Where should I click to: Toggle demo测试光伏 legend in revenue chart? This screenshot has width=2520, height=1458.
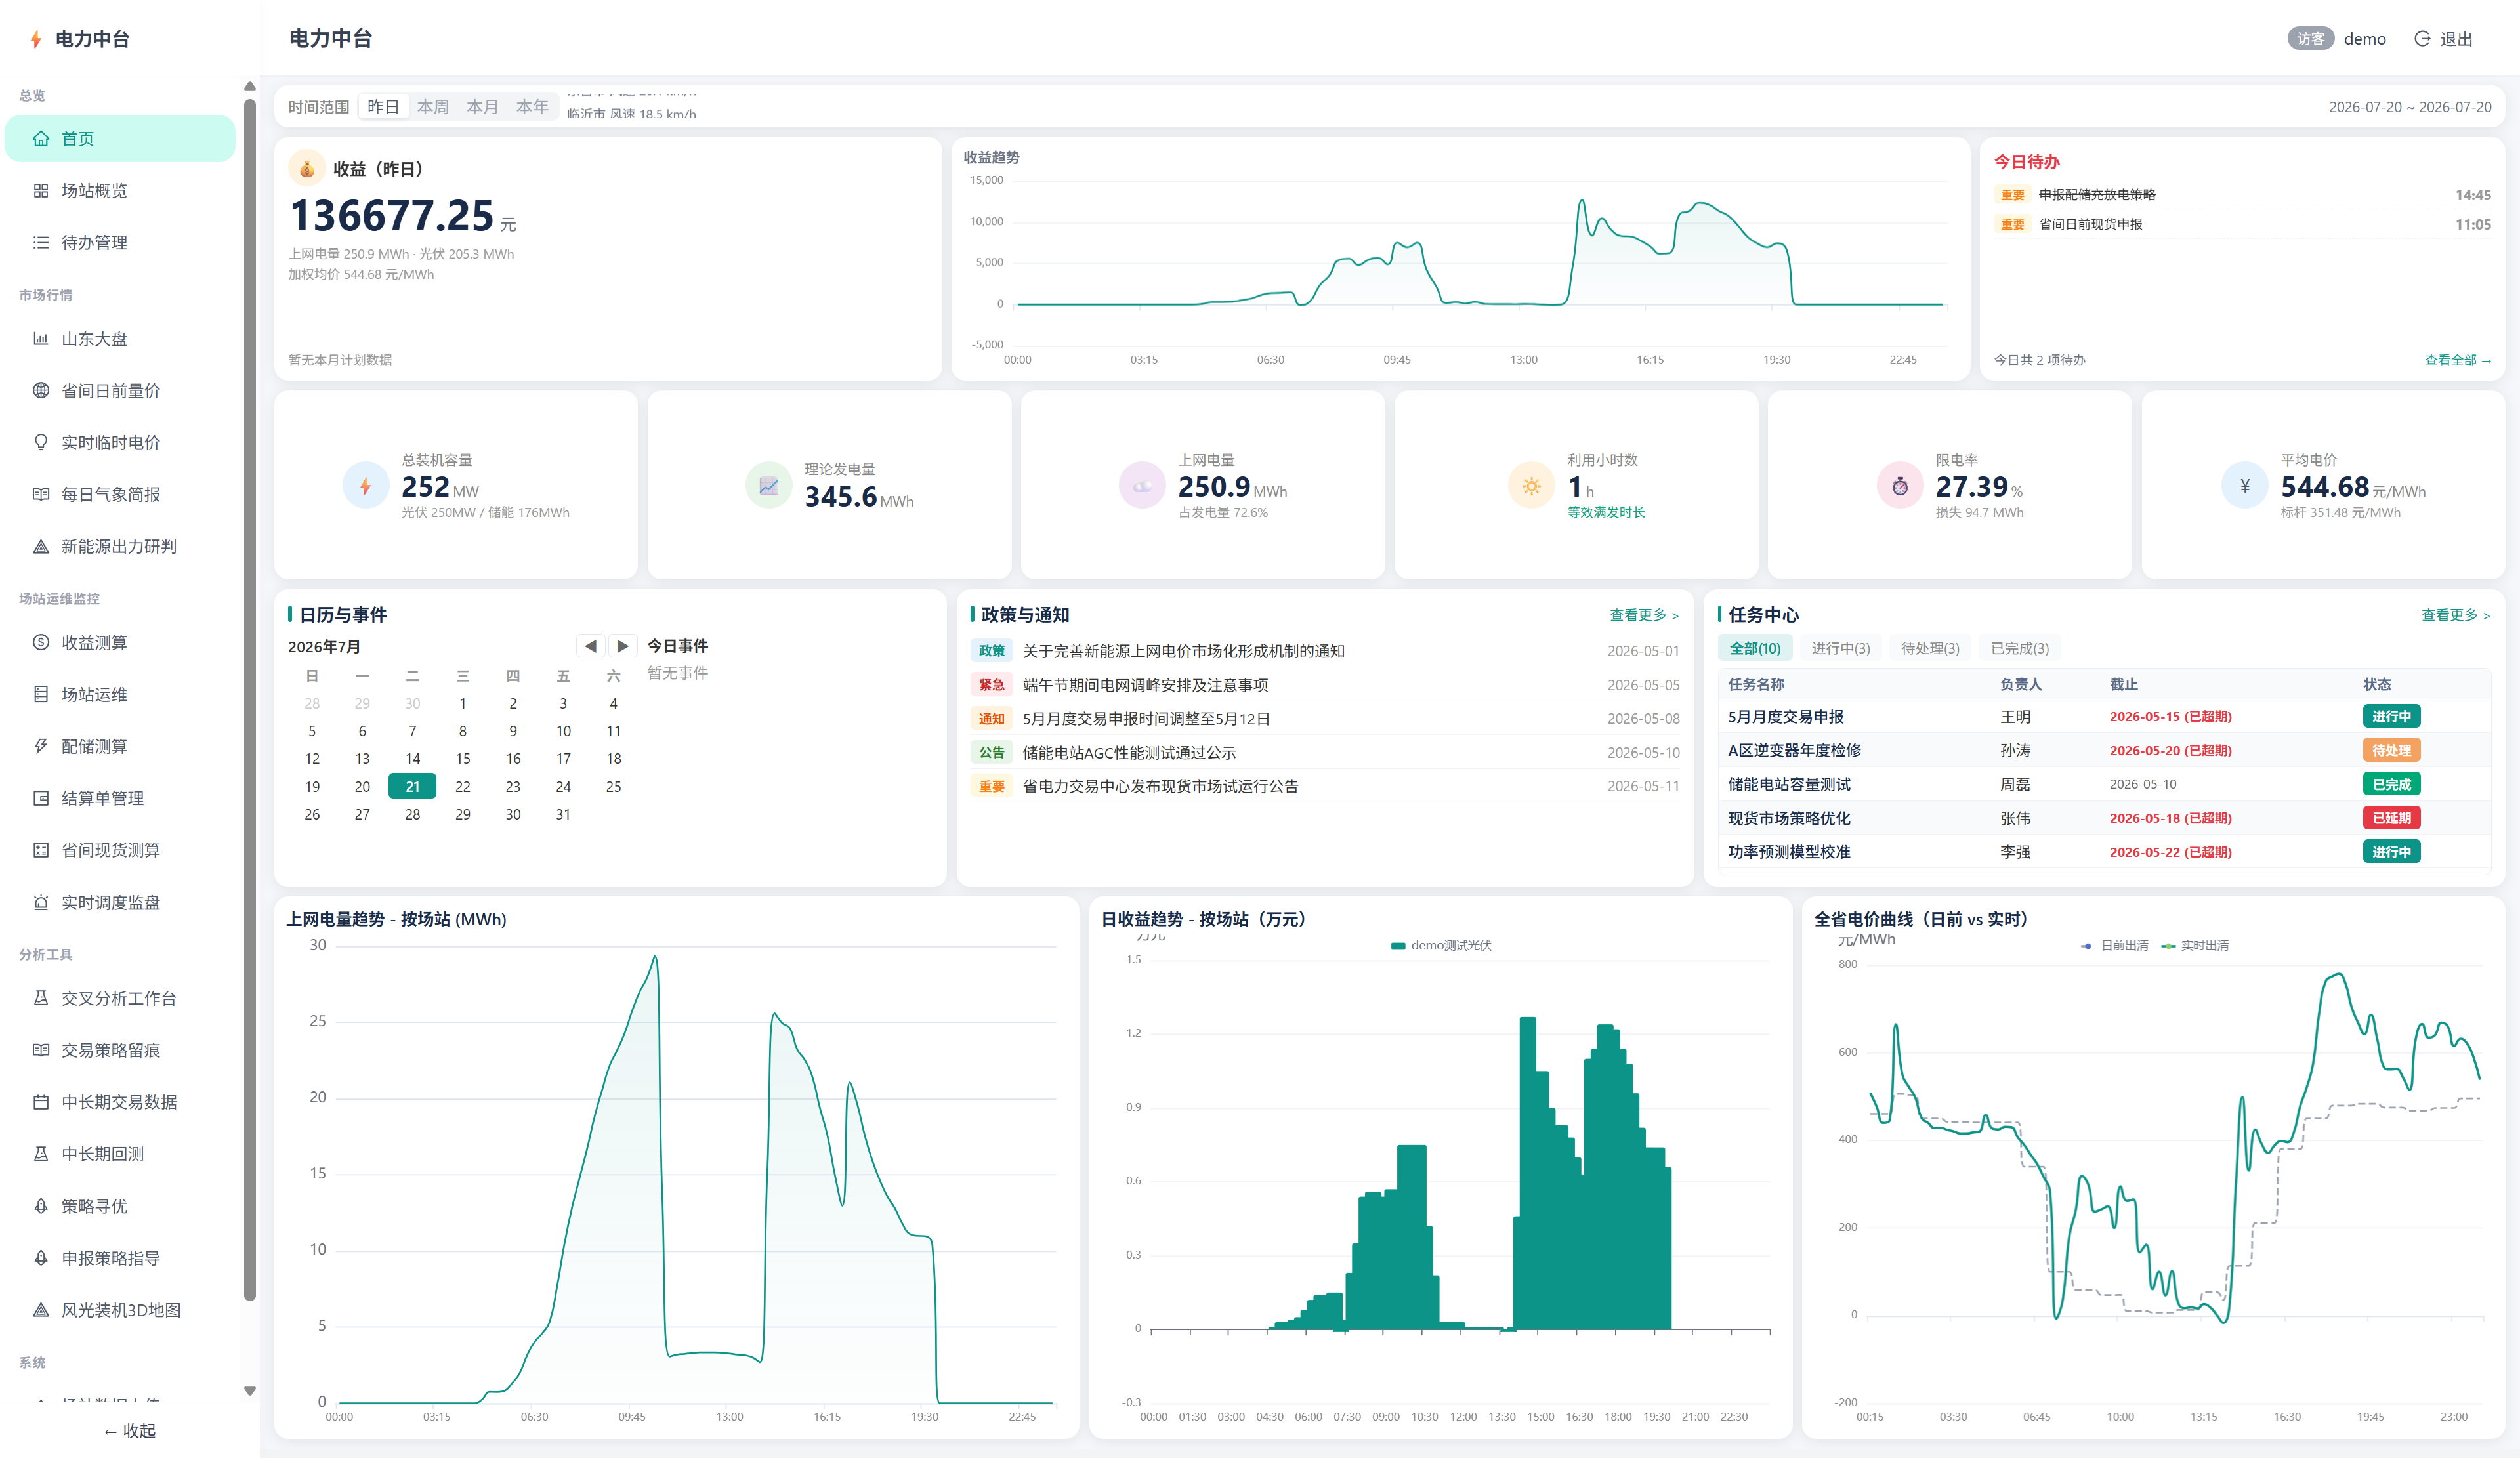1441,945
